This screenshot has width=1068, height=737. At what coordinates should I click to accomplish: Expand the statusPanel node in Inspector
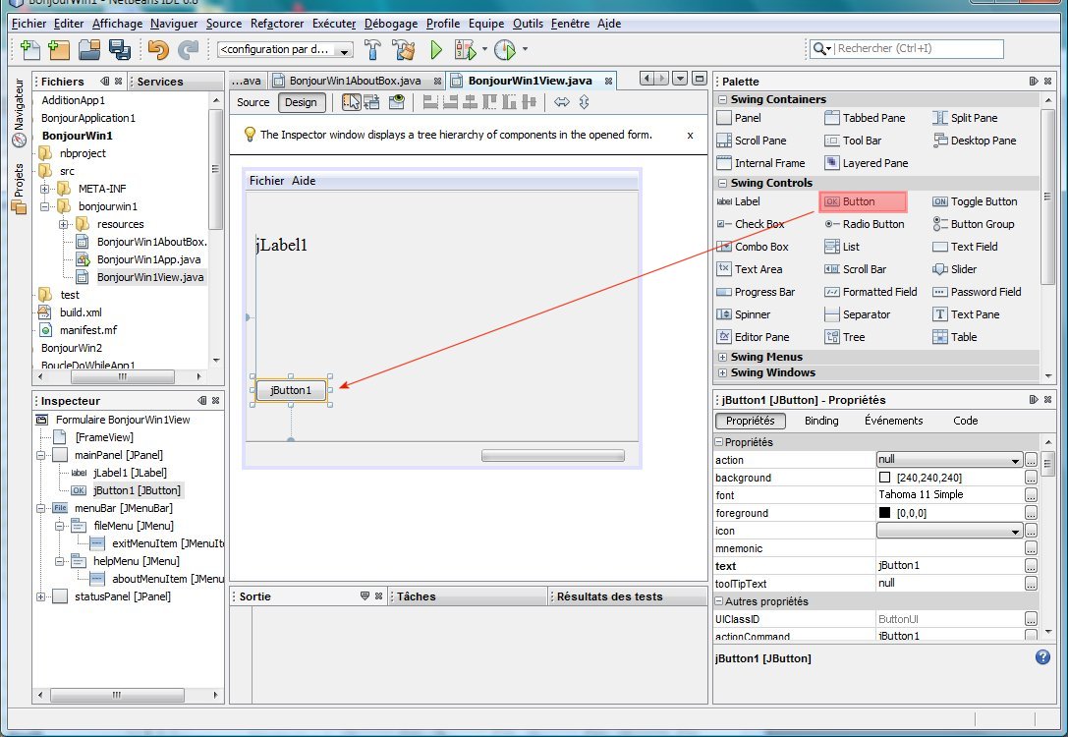click(x=41, y=596)
